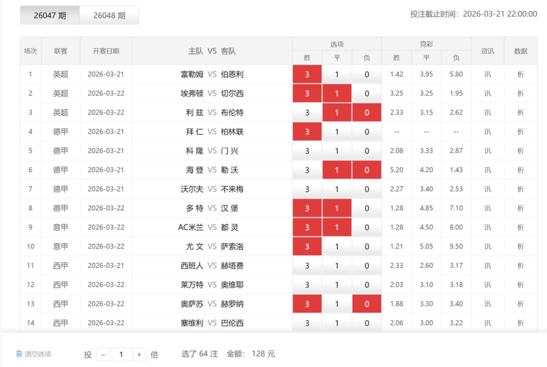Click 9.50 odds for 尤文 VS 萨索洛
The width and height of the screenshot is (547, 367).
(x=456, y=247)
